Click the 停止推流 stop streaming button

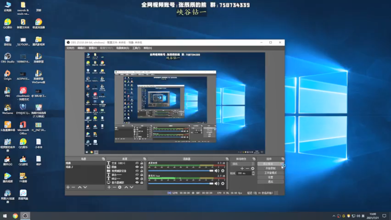[270, 164]
